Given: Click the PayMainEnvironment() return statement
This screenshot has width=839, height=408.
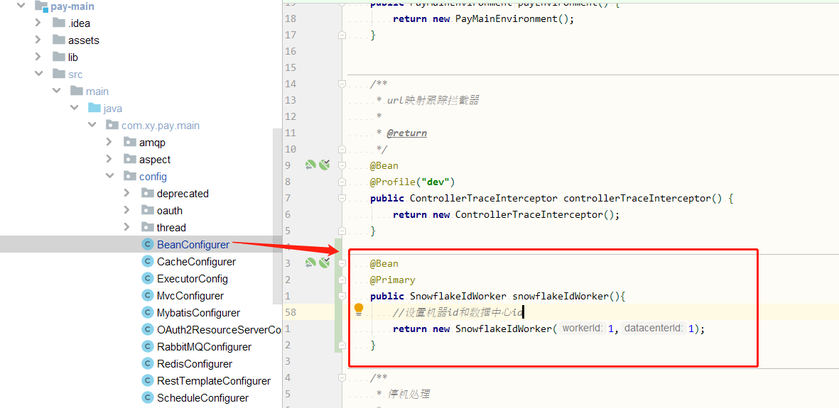Looking at the screenshot, I should click(483, 18).
